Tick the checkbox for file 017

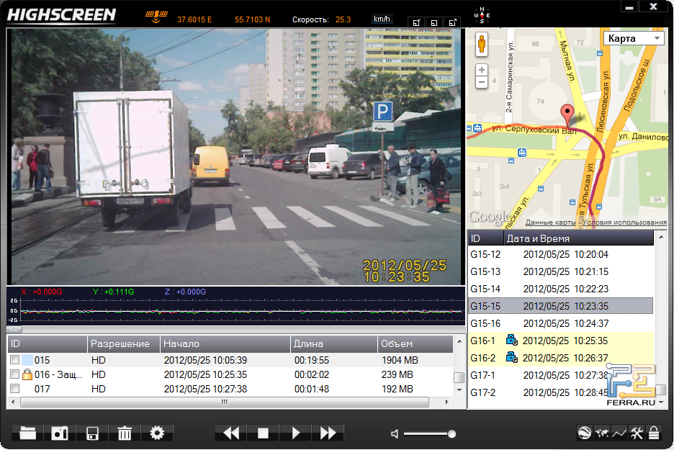pyautogui.click(x=15, y=389)
